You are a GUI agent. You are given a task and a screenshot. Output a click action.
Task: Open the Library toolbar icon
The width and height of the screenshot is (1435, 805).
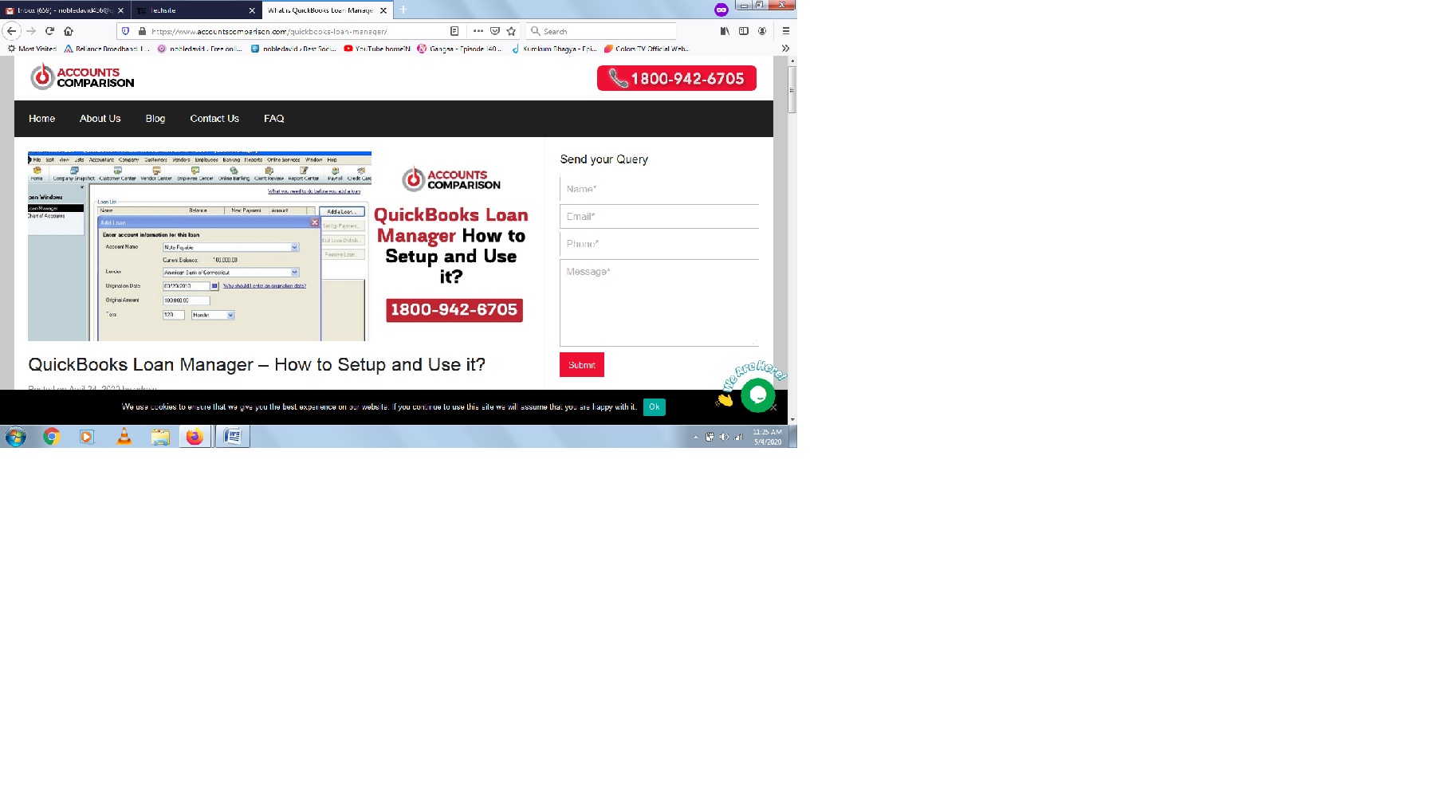pyautogui.click(x=724, y=30)
